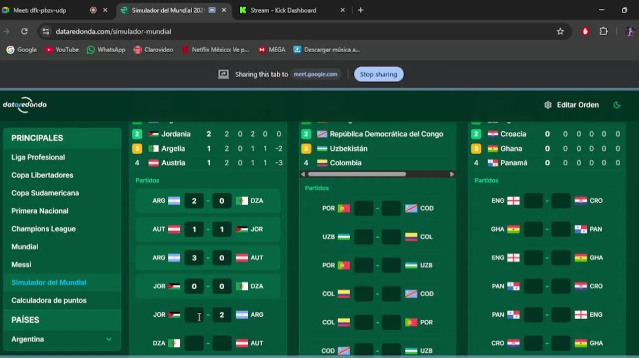This screenshot has height=358, width=639.
Task: Click the group table horizontal scrollbar
Action: point(357,174)
